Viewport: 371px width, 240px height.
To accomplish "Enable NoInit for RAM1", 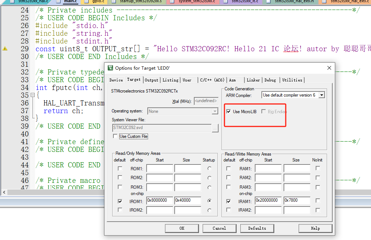I will pos(317,168).
